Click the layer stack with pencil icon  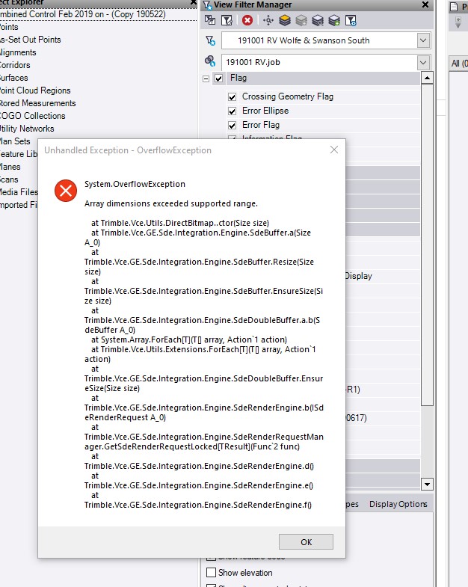tap(318, 20)
